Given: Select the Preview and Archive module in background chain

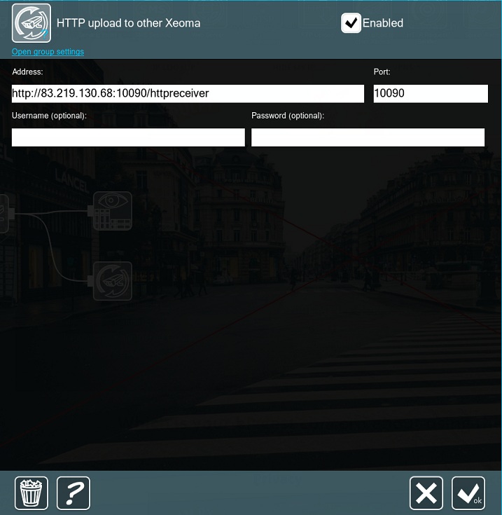Looking at the screenshot, I should pyautogui.click(x=113, y=211).
